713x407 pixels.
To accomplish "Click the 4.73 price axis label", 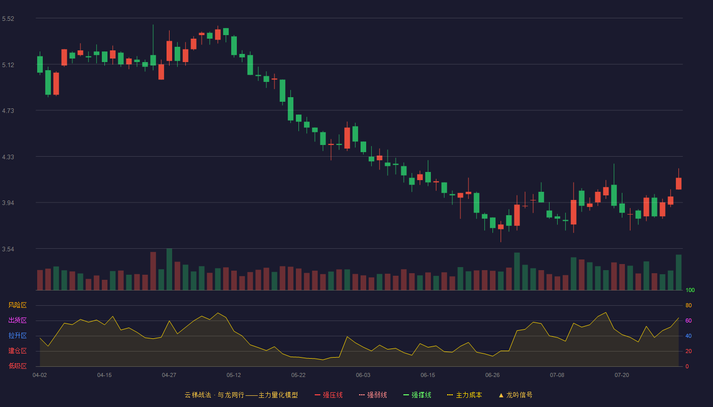I will (x=8, y=111).
